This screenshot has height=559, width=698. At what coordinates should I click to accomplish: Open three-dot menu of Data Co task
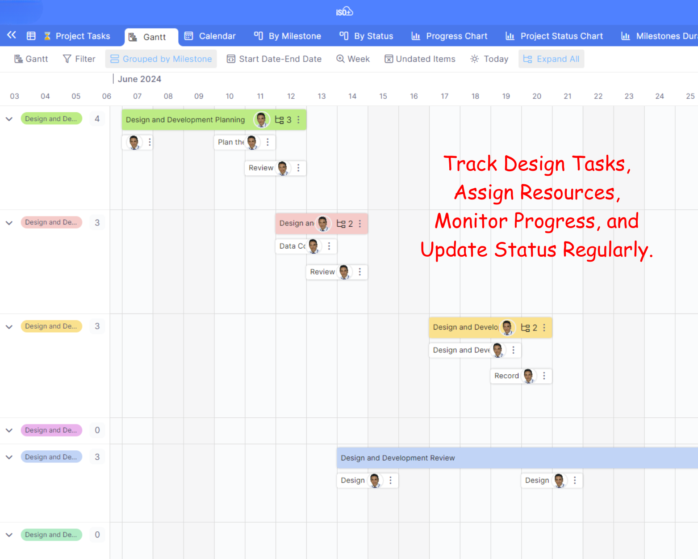[329, 246]
